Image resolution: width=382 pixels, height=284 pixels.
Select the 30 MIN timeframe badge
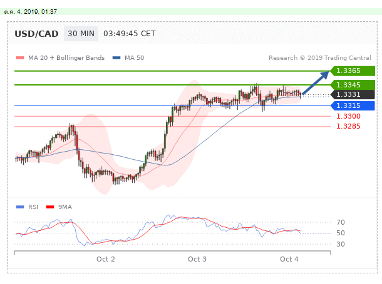click(81, 34)
